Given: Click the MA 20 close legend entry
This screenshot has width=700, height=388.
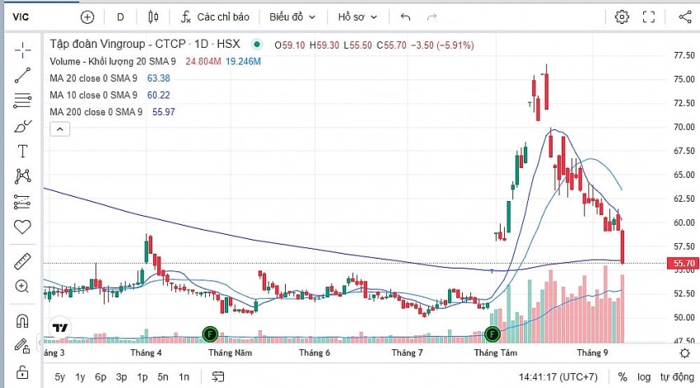Looking at the screenshot, I should pos(93,78).
